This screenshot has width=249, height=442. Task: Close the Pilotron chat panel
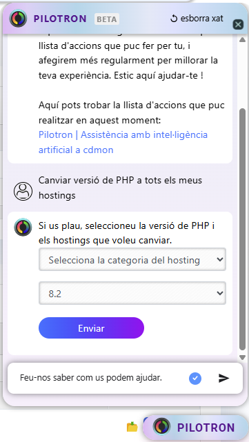point(238,25)
